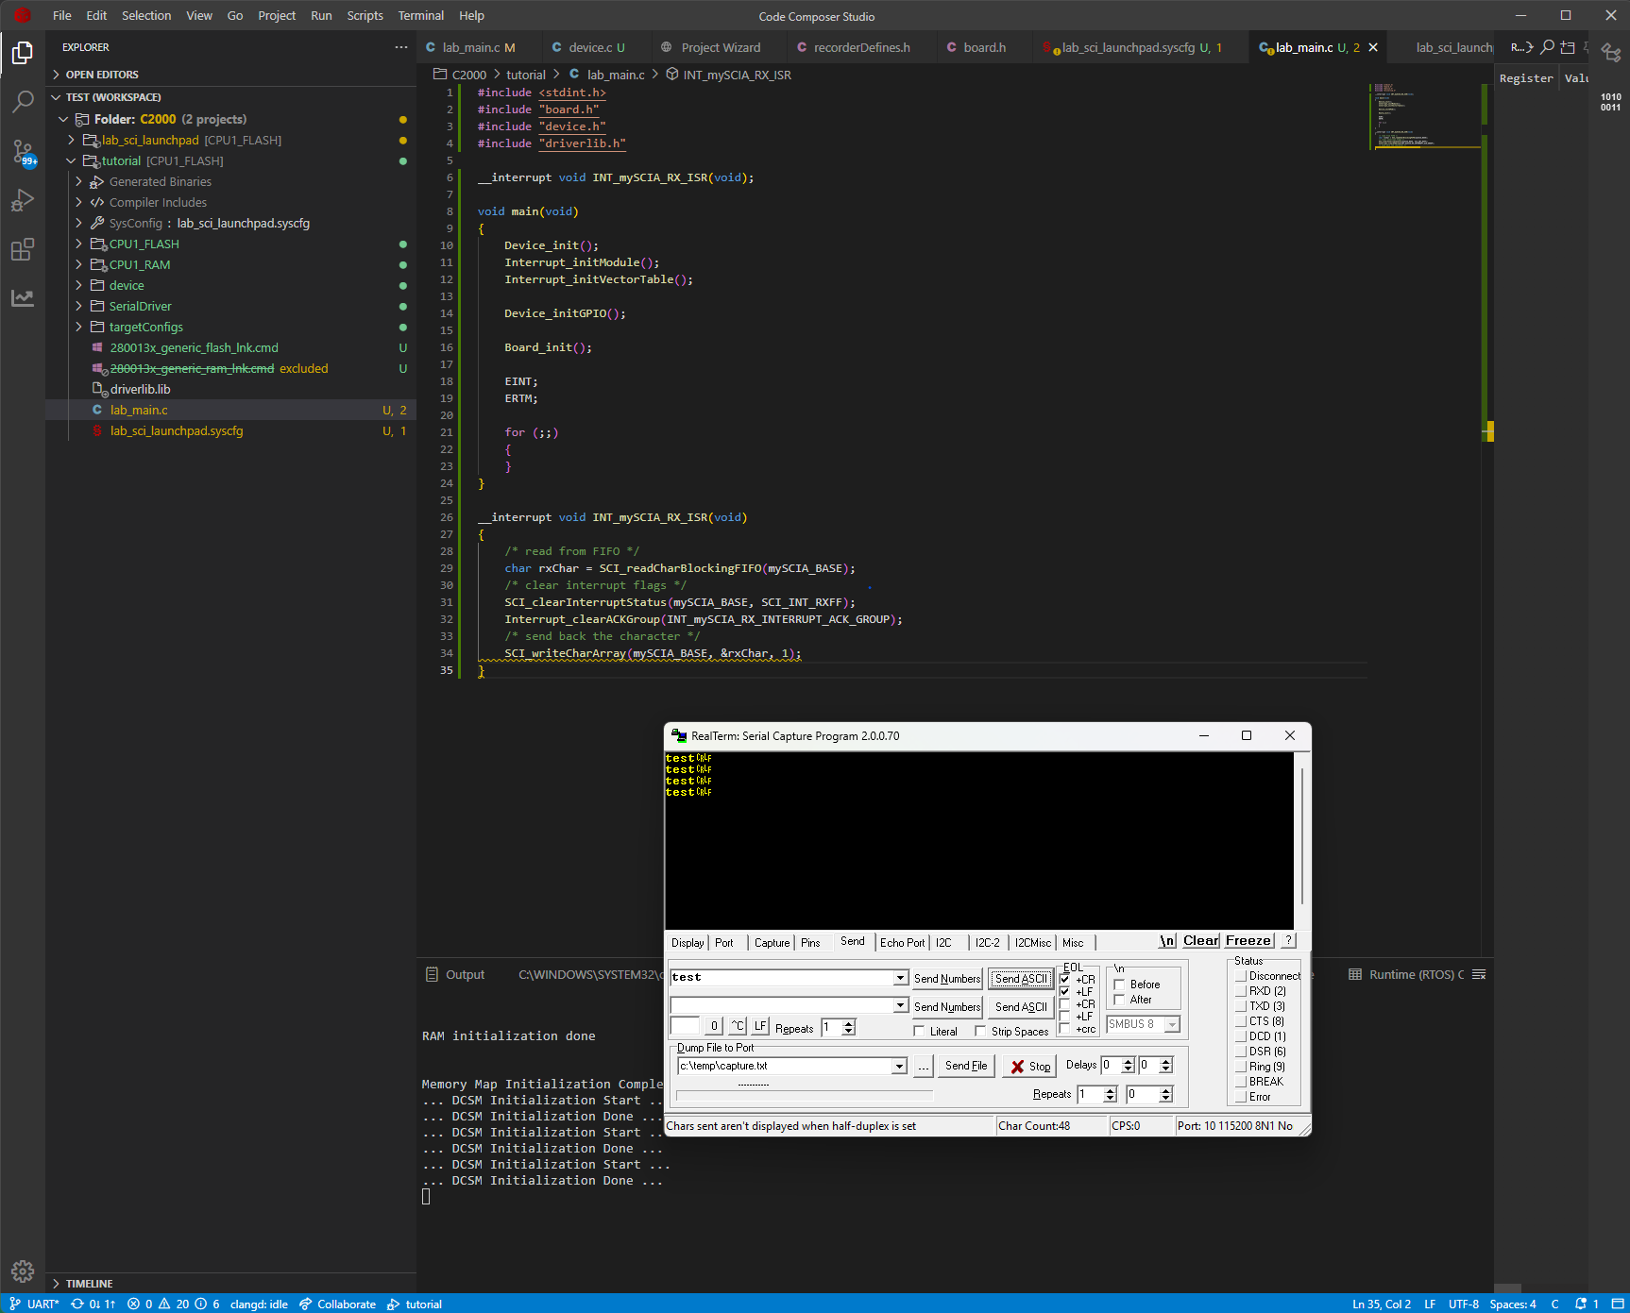Open dropdown of the 'test' send field

[900, 978]
